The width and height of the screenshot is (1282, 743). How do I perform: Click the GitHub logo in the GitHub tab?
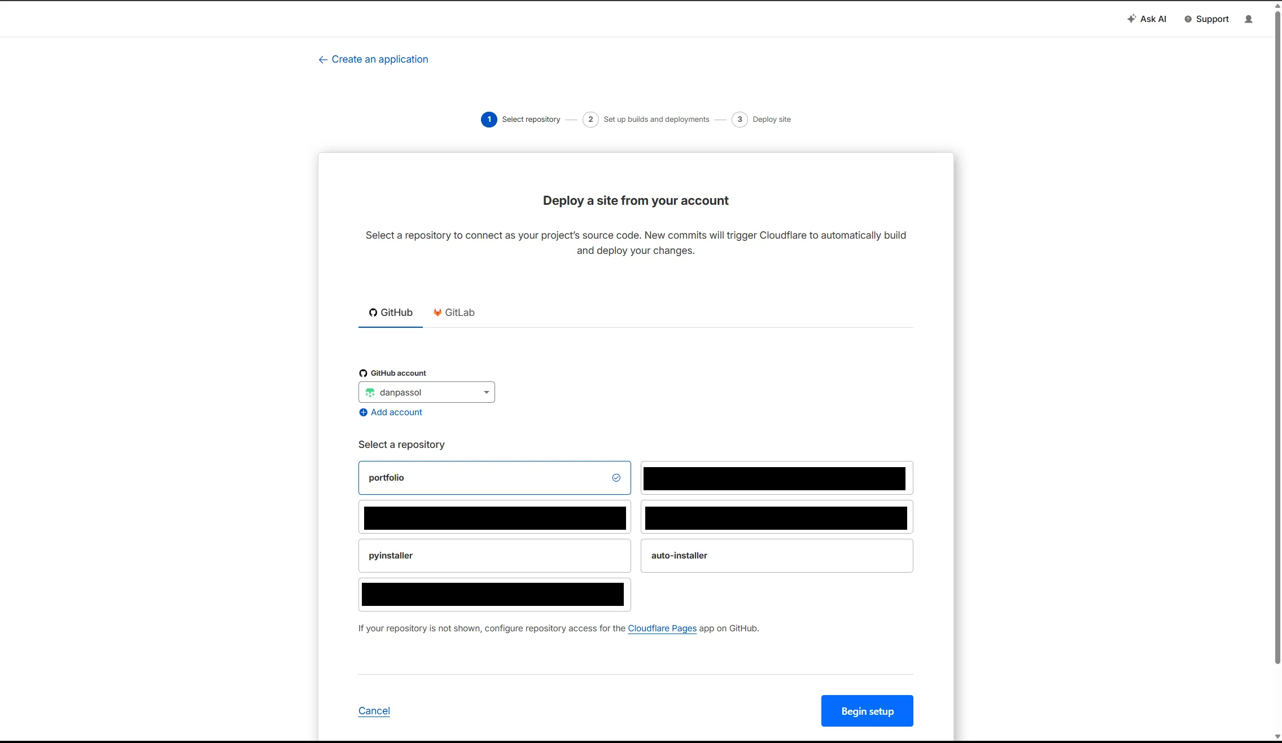[x=373, y=313]
